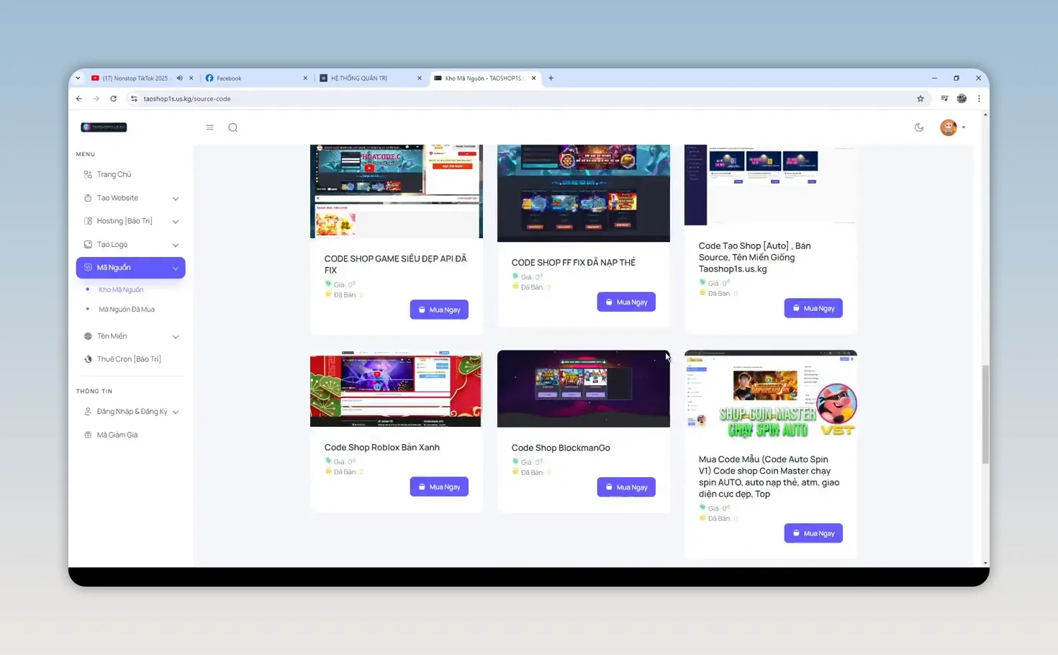
Task: Open CODE SHOP GAME SIÊU ĐẸP thumbnail
Action: (397, 191)
